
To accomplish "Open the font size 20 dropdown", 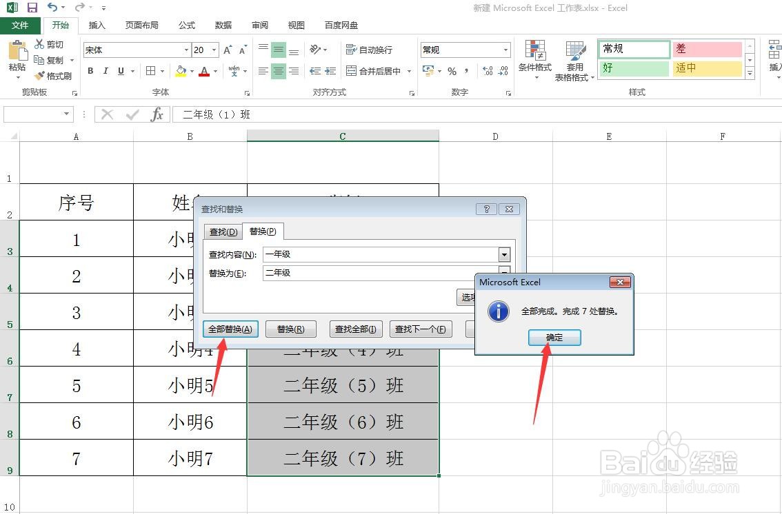I will point(214,49).
